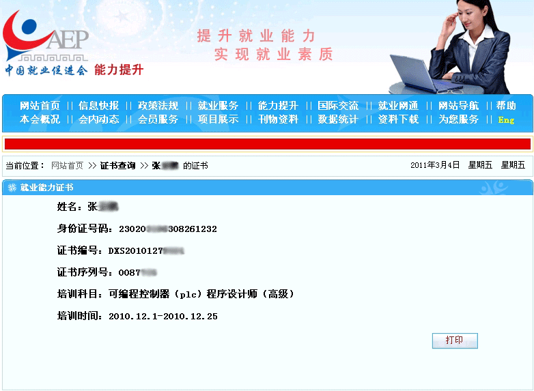Click the red banner bar
The image size is (534, 391).
(266, 144)
